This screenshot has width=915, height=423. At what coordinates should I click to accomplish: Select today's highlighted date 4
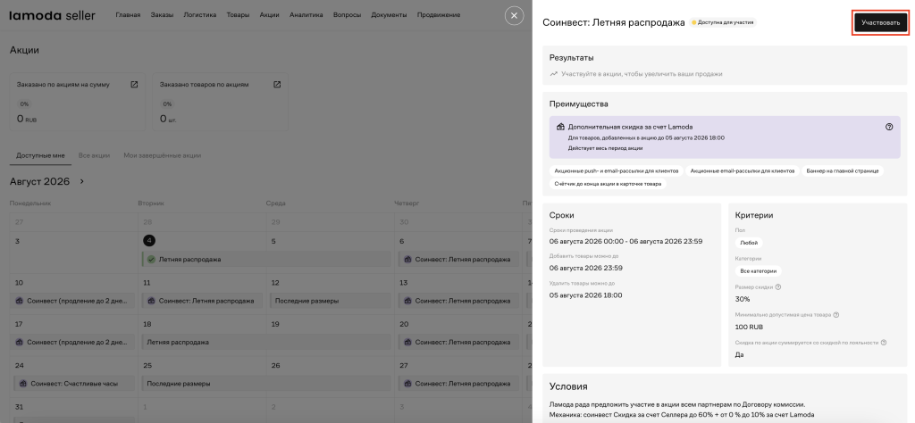[x=149, y=241]
